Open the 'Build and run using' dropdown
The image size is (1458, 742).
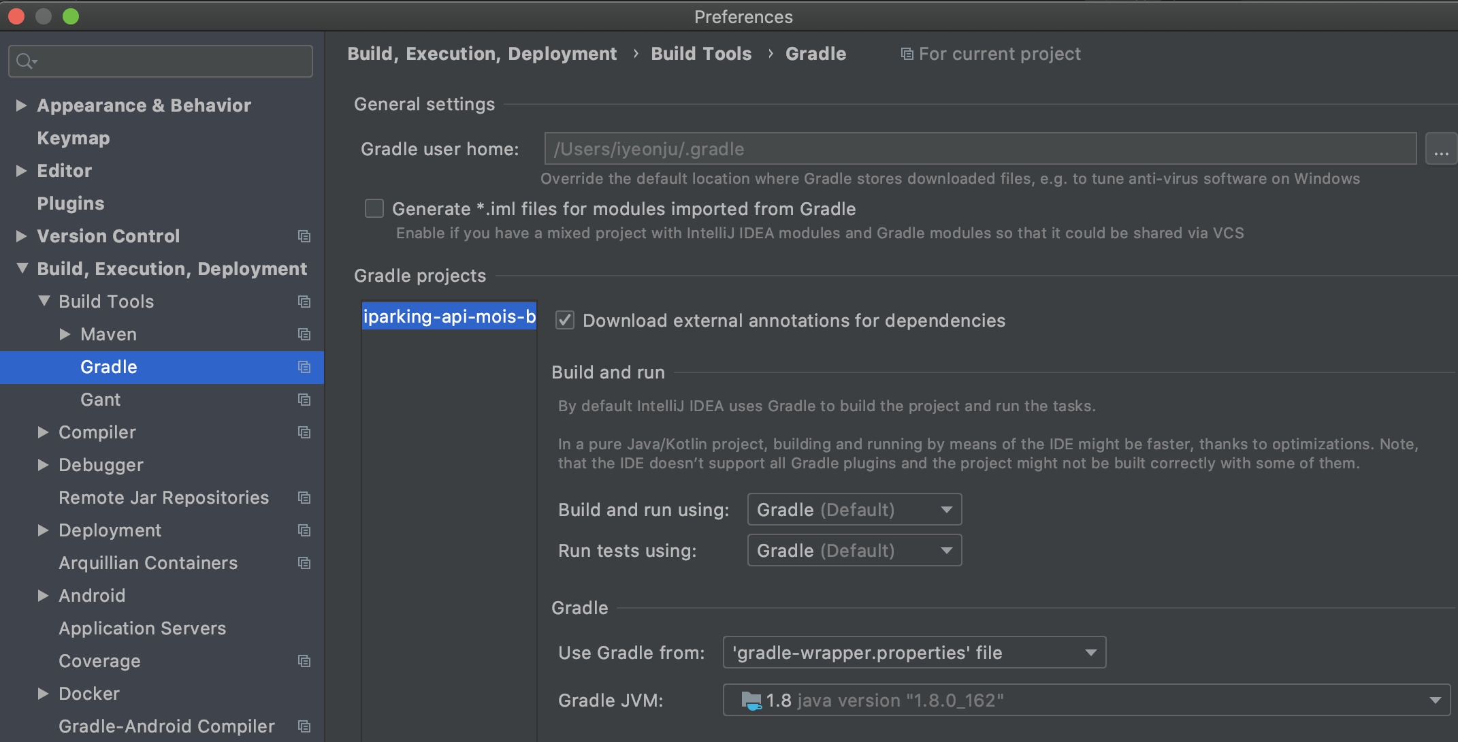point(854,509)
